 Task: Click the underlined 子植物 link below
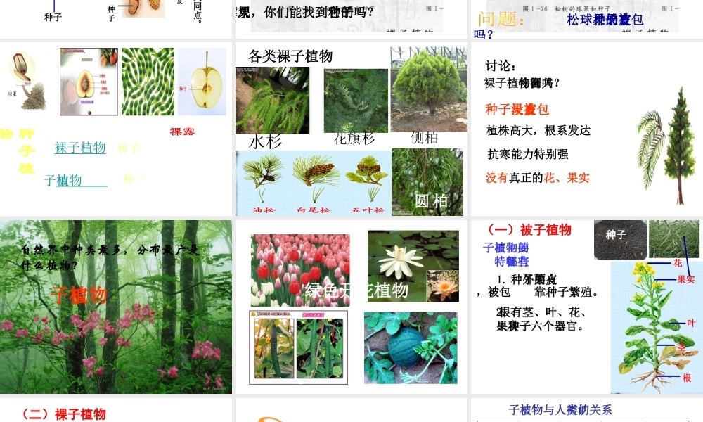point(76,180)
